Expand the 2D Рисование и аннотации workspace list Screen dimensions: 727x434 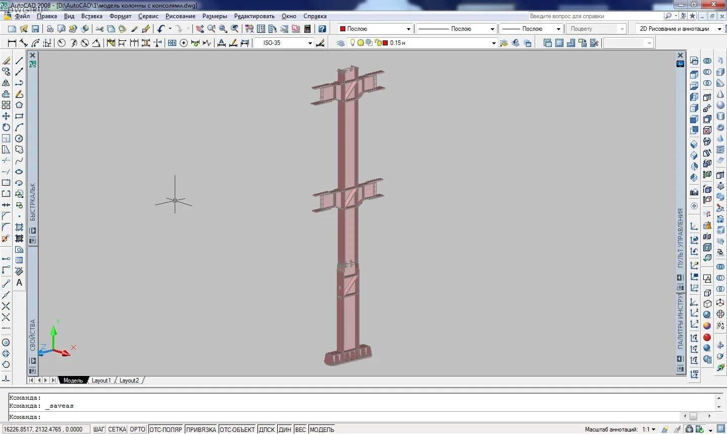click(719, 28)
